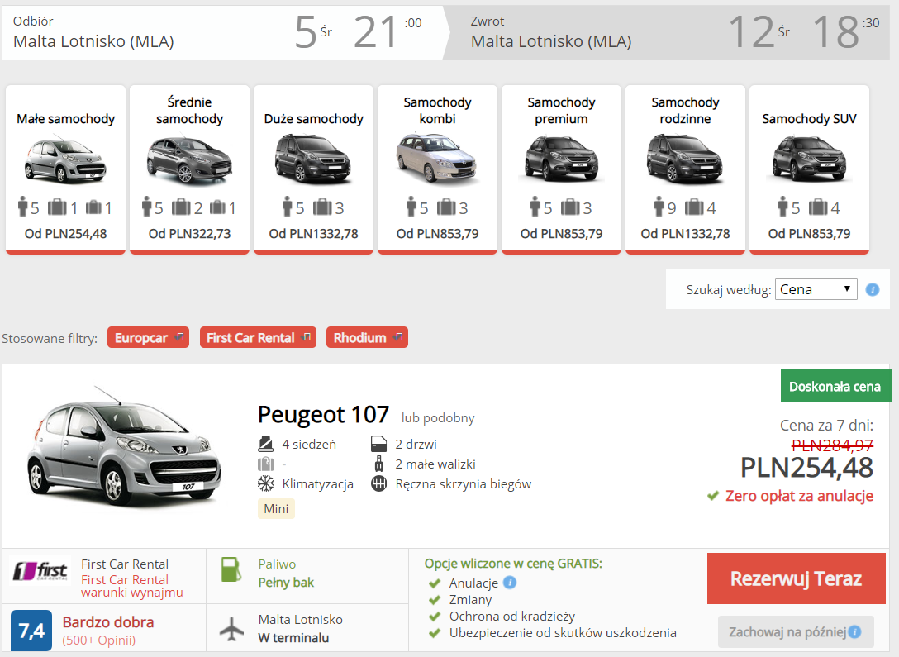Click the Peugeot 107 title

click(323, 414)
